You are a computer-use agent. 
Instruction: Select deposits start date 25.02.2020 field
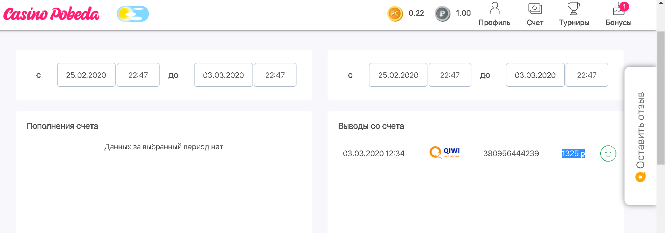tap(86, 75)
